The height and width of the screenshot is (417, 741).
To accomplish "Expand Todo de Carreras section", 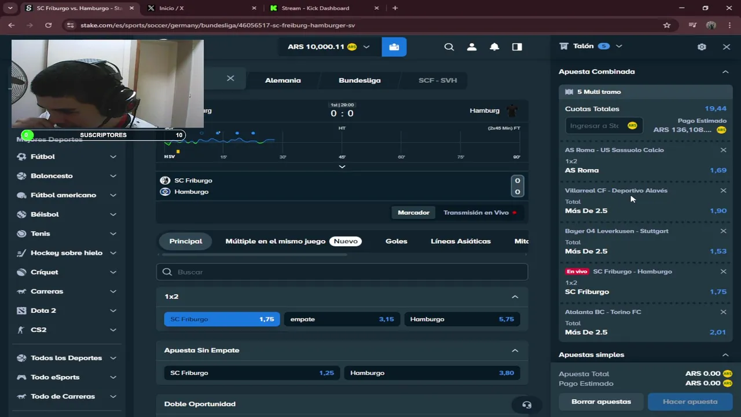I will tap(113, 396).
